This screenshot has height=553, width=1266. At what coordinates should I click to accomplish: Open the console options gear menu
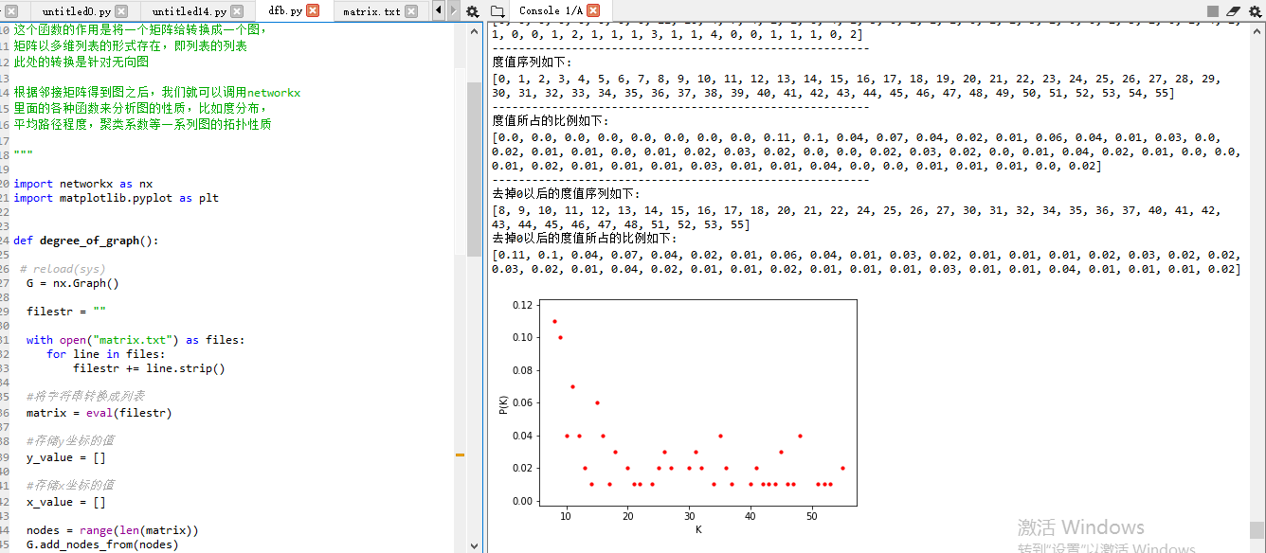click(x=1254, y=11)
